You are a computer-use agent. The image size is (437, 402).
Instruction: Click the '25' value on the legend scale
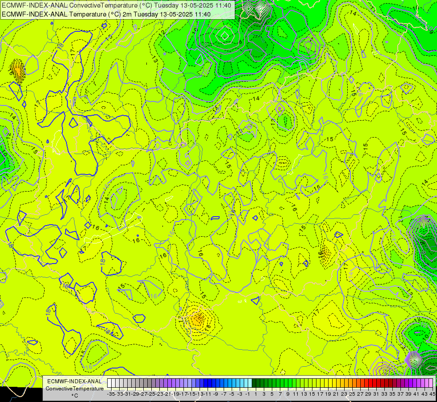click(x=352, y=394)
